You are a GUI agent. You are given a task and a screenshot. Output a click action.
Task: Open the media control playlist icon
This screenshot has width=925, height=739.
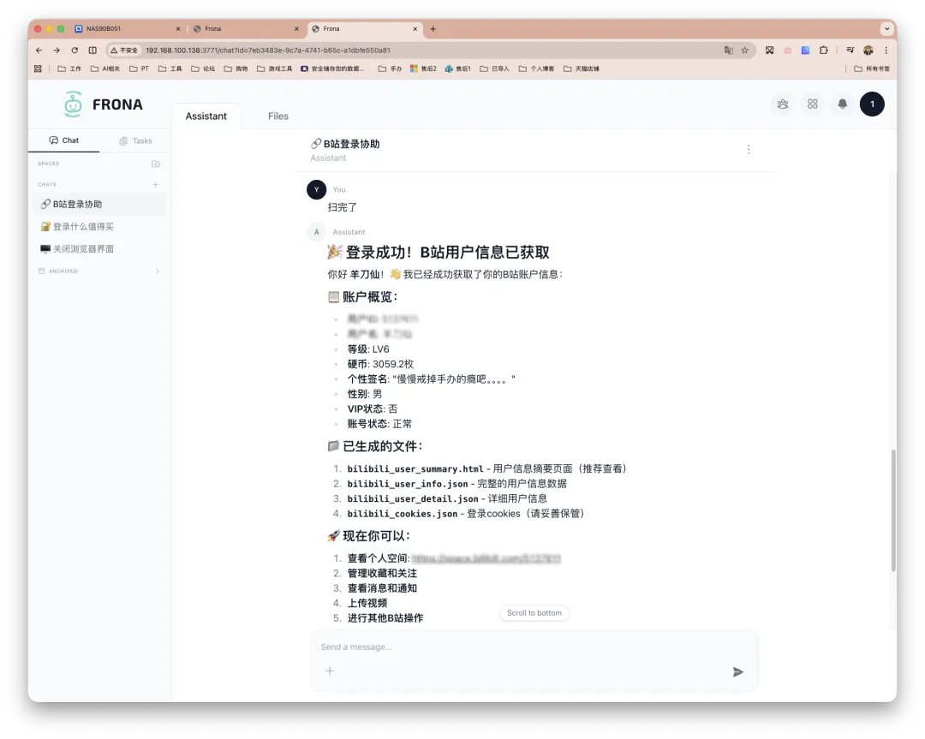[850, 51]
